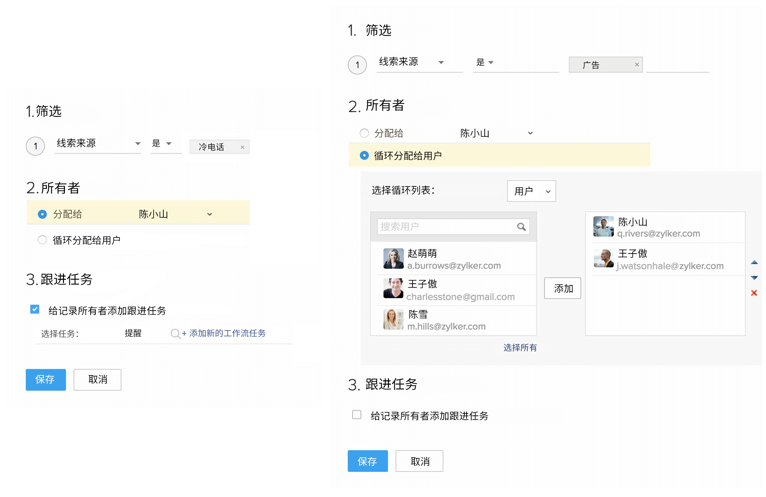
Task: Click the 添加 button
Action: tap(562, 288)
